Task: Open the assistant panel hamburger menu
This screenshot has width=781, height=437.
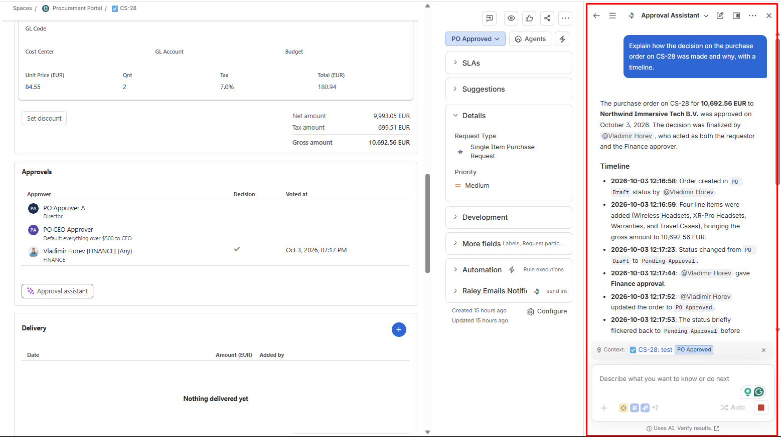Action: (x=612, y=16)
